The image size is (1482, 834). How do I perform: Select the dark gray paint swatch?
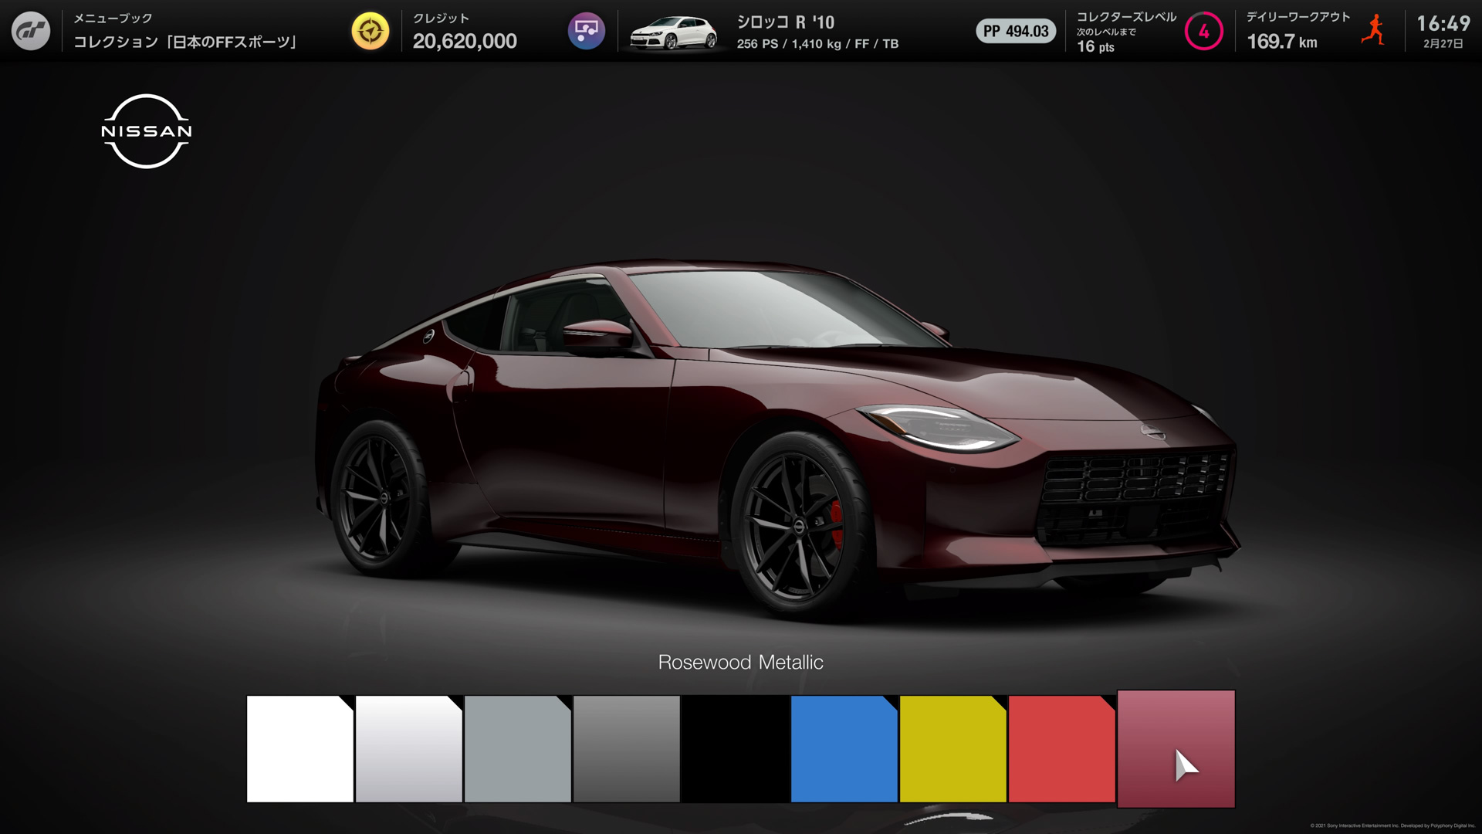(625, 748)
